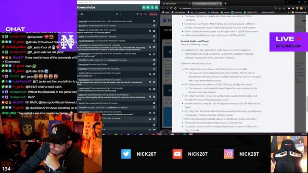Open the browser extensions puzzle icon
Viewport: 308px width, 173px height.
(293, 9)
